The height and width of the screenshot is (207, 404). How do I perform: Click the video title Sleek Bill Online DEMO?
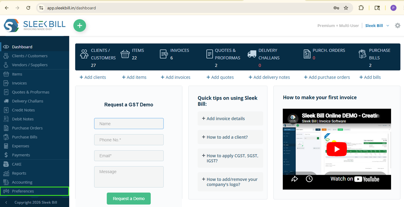click(x=340, y=116)
